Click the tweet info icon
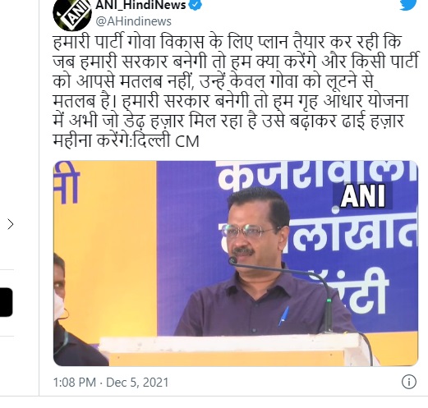This screenshot has width=428, height=408. [x=409, y=382]
